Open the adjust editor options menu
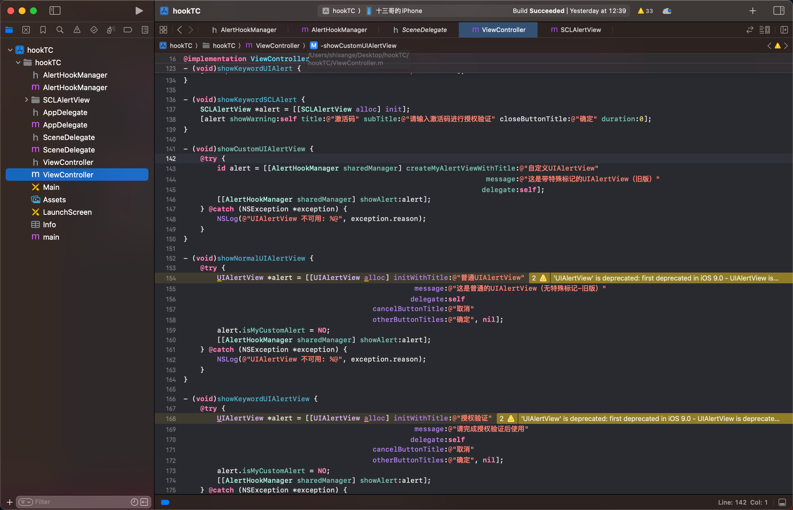The height and width of the screenshot is (510, 793). click(764, 30)
